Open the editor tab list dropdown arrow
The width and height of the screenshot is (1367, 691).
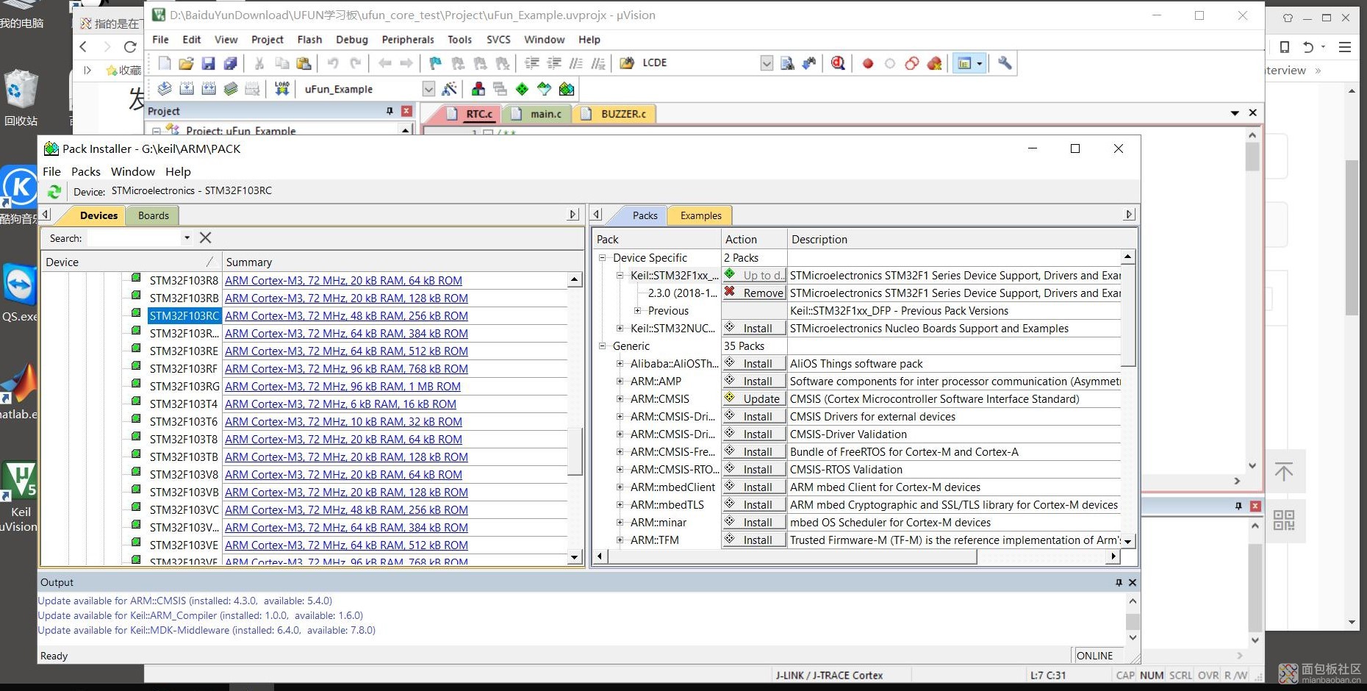(x=1235, y=113)
